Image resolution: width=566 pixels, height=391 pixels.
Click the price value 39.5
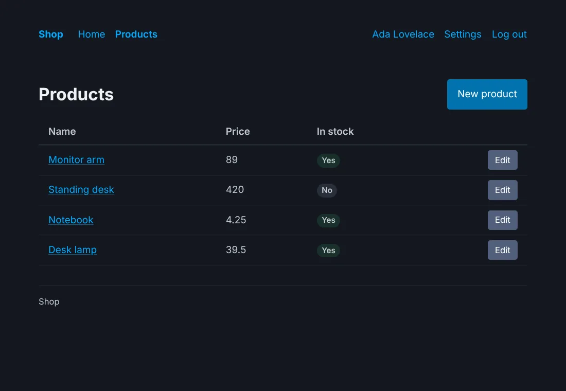[236, 250]
